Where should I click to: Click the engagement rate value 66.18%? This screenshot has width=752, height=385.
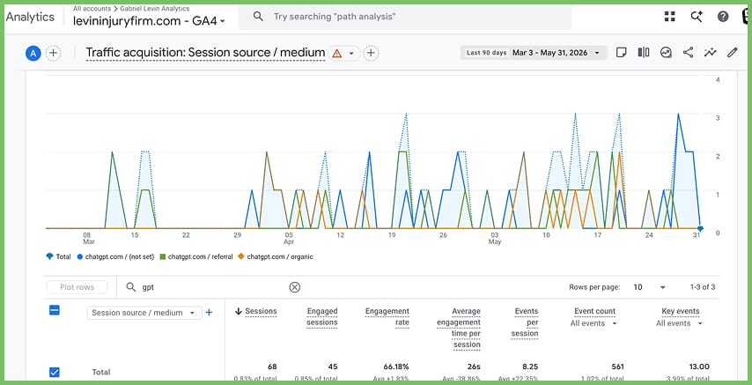396,366
